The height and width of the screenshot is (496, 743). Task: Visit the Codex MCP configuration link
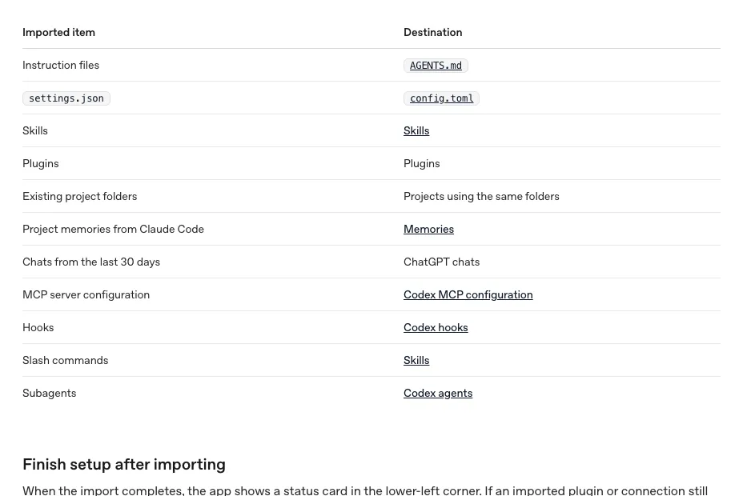click(x=468, y=295)
